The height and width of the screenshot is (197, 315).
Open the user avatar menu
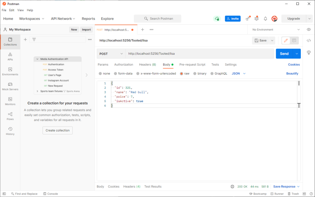[274, 19]
